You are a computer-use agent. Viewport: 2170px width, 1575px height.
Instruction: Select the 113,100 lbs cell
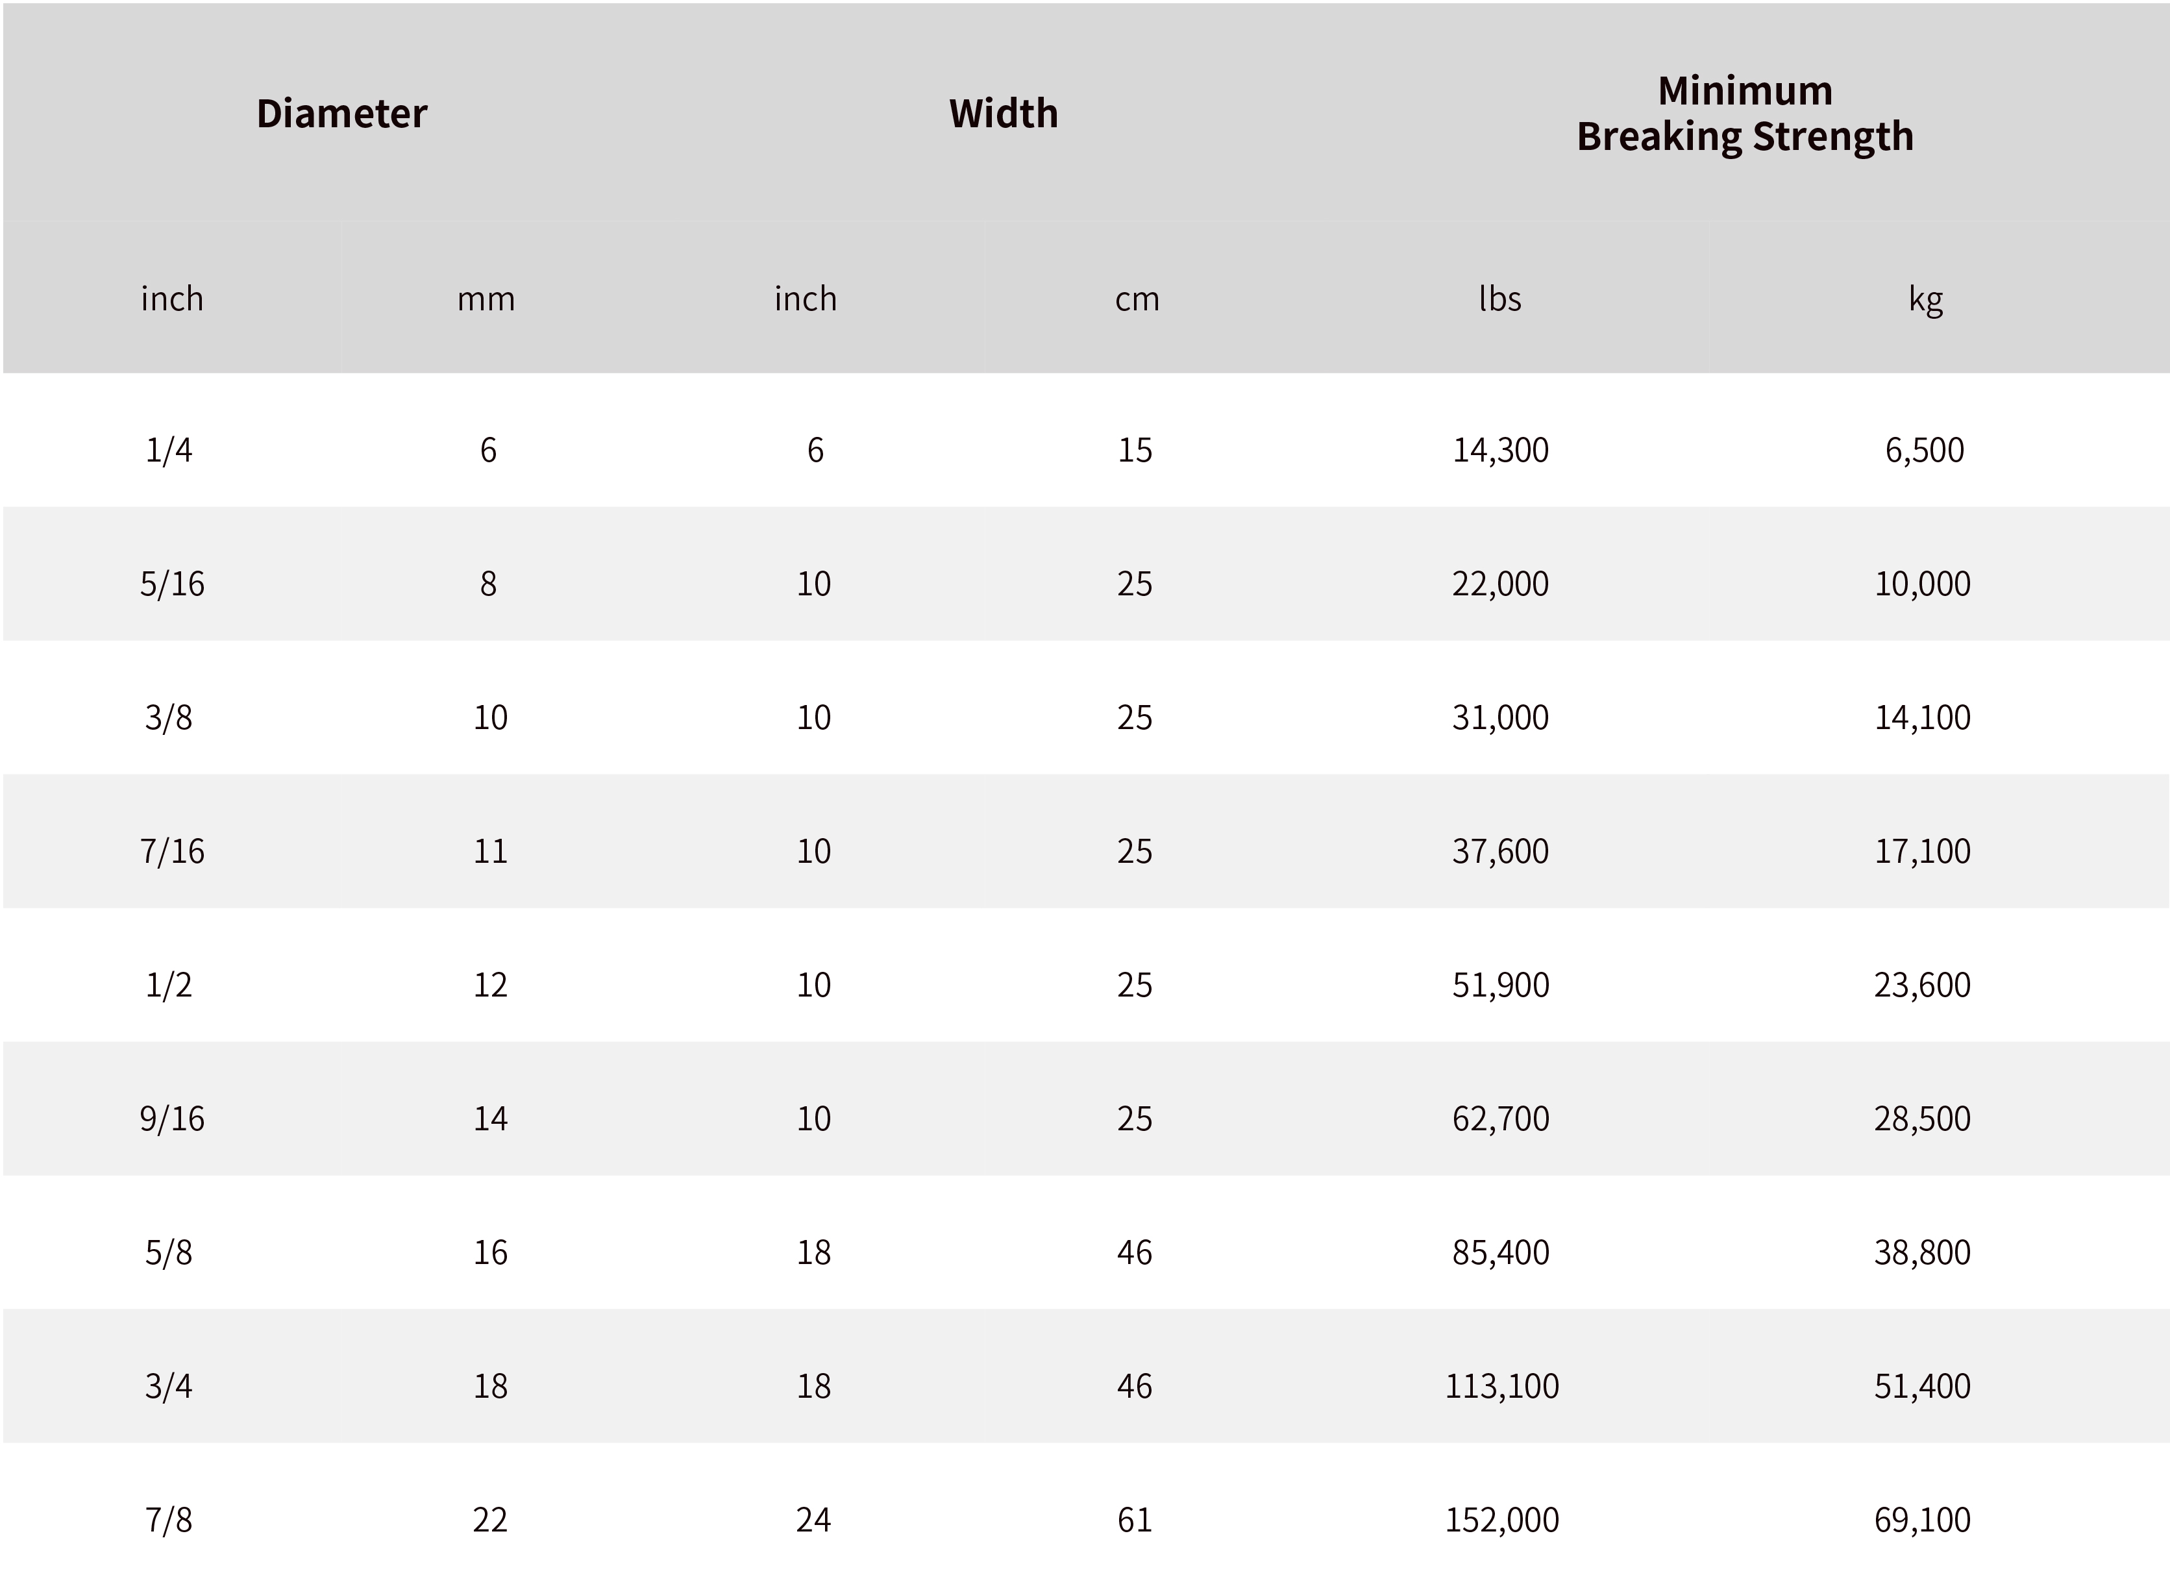click(1501, 1387)
